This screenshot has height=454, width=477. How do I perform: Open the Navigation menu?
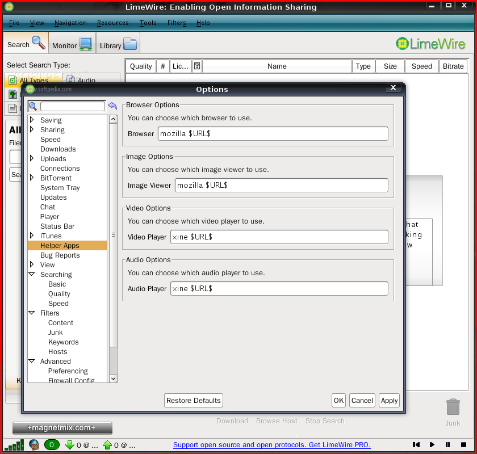70,23
